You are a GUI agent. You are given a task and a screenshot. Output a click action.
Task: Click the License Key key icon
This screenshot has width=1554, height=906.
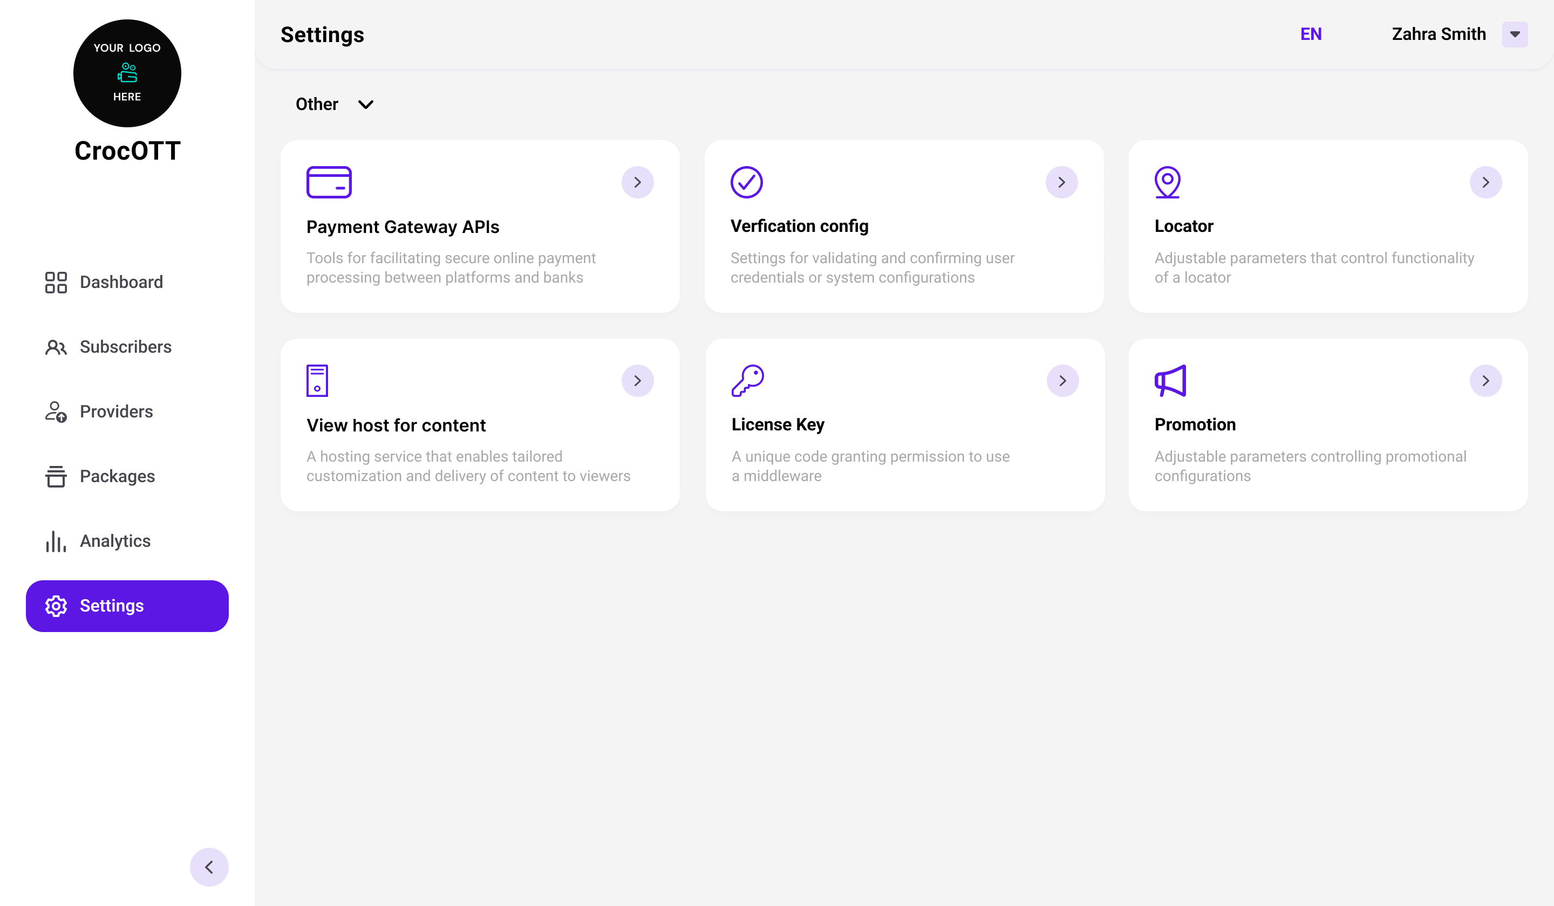tap(747, 380)
